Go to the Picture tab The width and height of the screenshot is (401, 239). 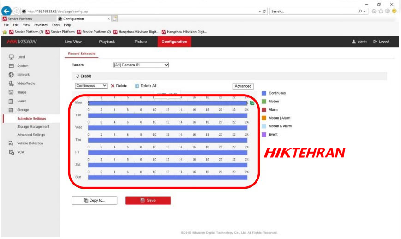coord(141,42)
